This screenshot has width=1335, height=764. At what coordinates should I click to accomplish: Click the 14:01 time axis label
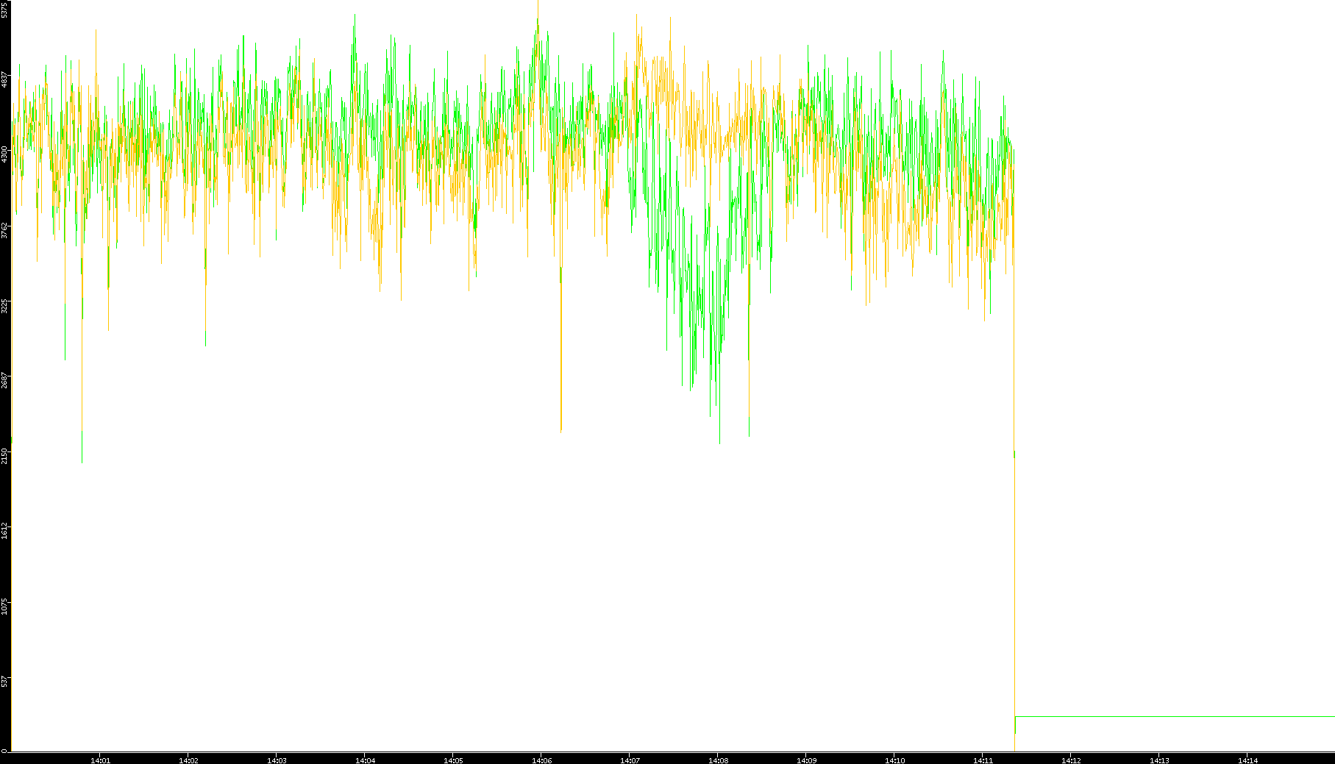[100, 760]
